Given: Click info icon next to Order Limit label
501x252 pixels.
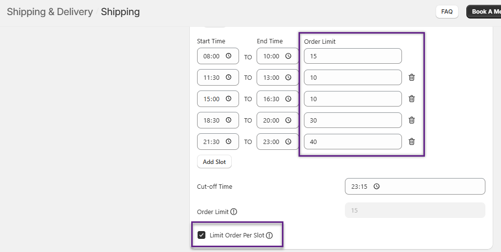Looking at the screenshot, I should point(234,212).
